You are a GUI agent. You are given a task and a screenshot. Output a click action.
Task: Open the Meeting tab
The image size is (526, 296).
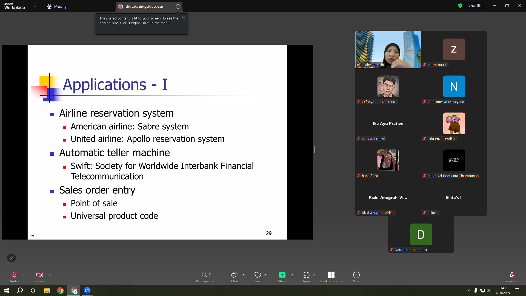pyautogui.click(x=57, y=7)
